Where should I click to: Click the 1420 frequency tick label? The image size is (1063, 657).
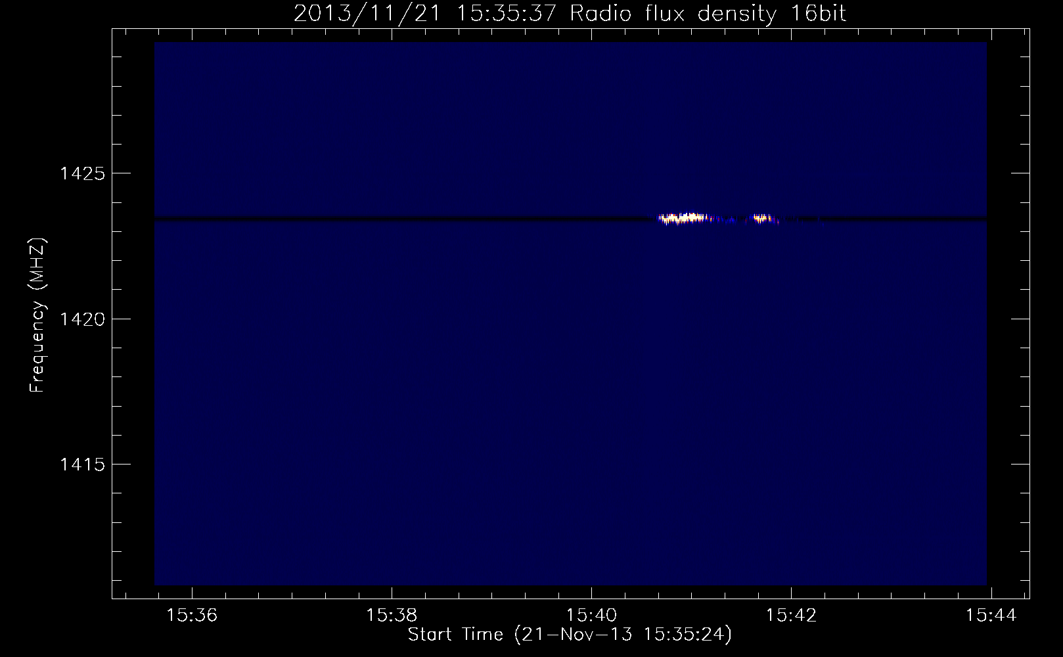tap(82, 319)
